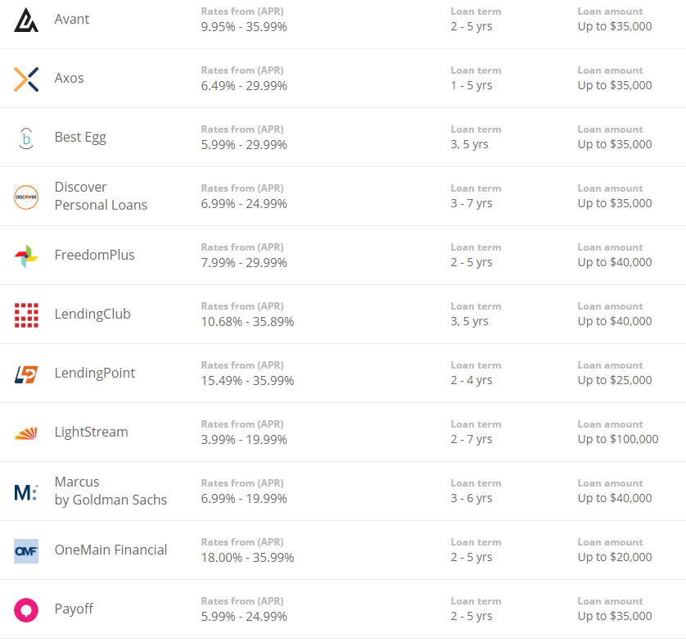Select Discover Personal Loans name
This screenshot has width=686, height=643.
[101, 196]
